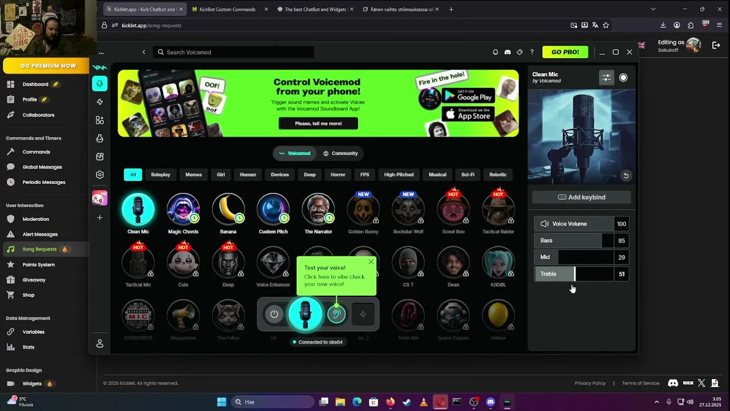
Task: Filter voices by Memes
Action: 193,175
